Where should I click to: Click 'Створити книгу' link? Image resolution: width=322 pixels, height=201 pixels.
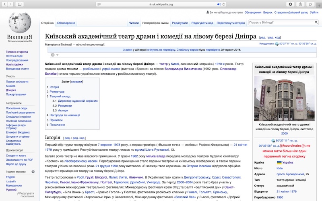pos(16,156)
